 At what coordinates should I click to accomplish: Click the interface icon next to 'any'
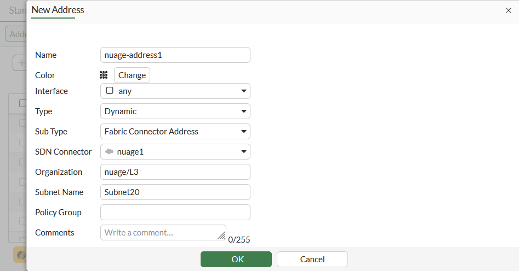tap(110, 91)
